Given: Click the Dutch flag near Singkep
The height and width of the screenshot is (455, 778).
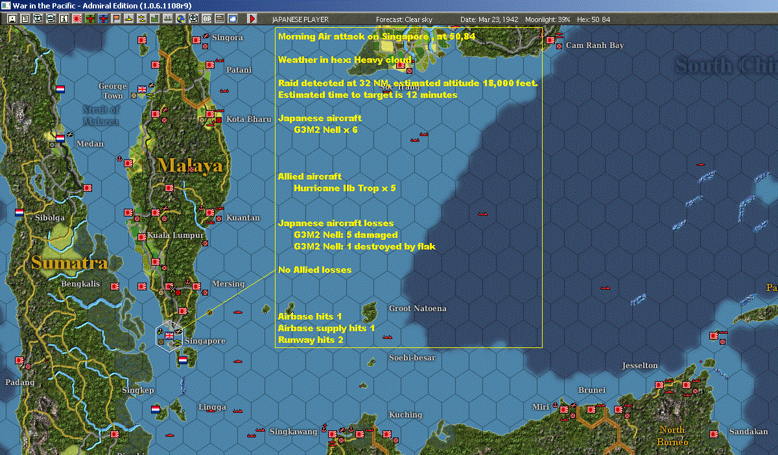Looking at the screenshot, I should tap(156, 410).
